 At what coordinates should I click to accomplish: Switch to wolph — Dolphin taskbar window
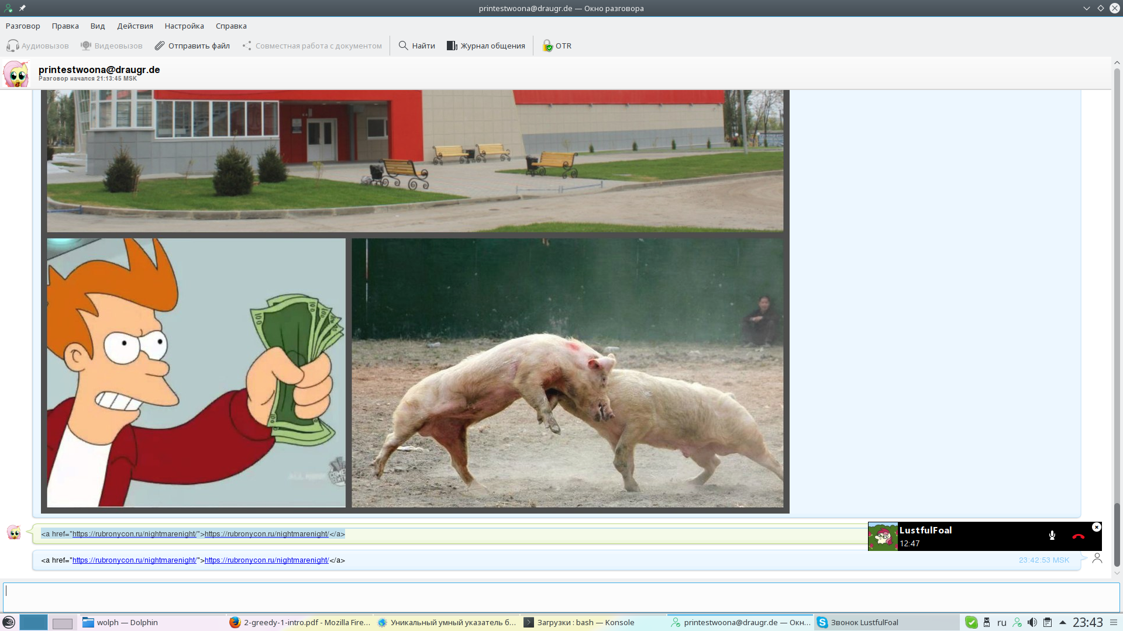pyautogui.click(x=152, y=623)
